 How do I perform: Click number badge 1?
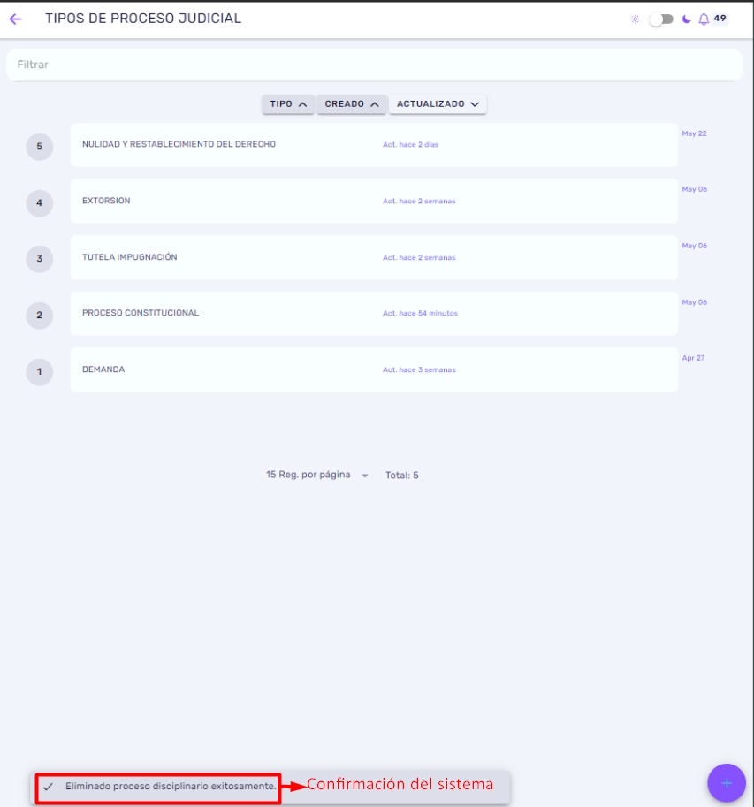tap(40, 371)
